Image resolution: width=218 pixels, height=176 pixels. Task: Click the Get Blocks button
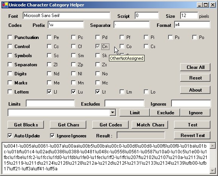pyautogui.click(x=26, y=125)
